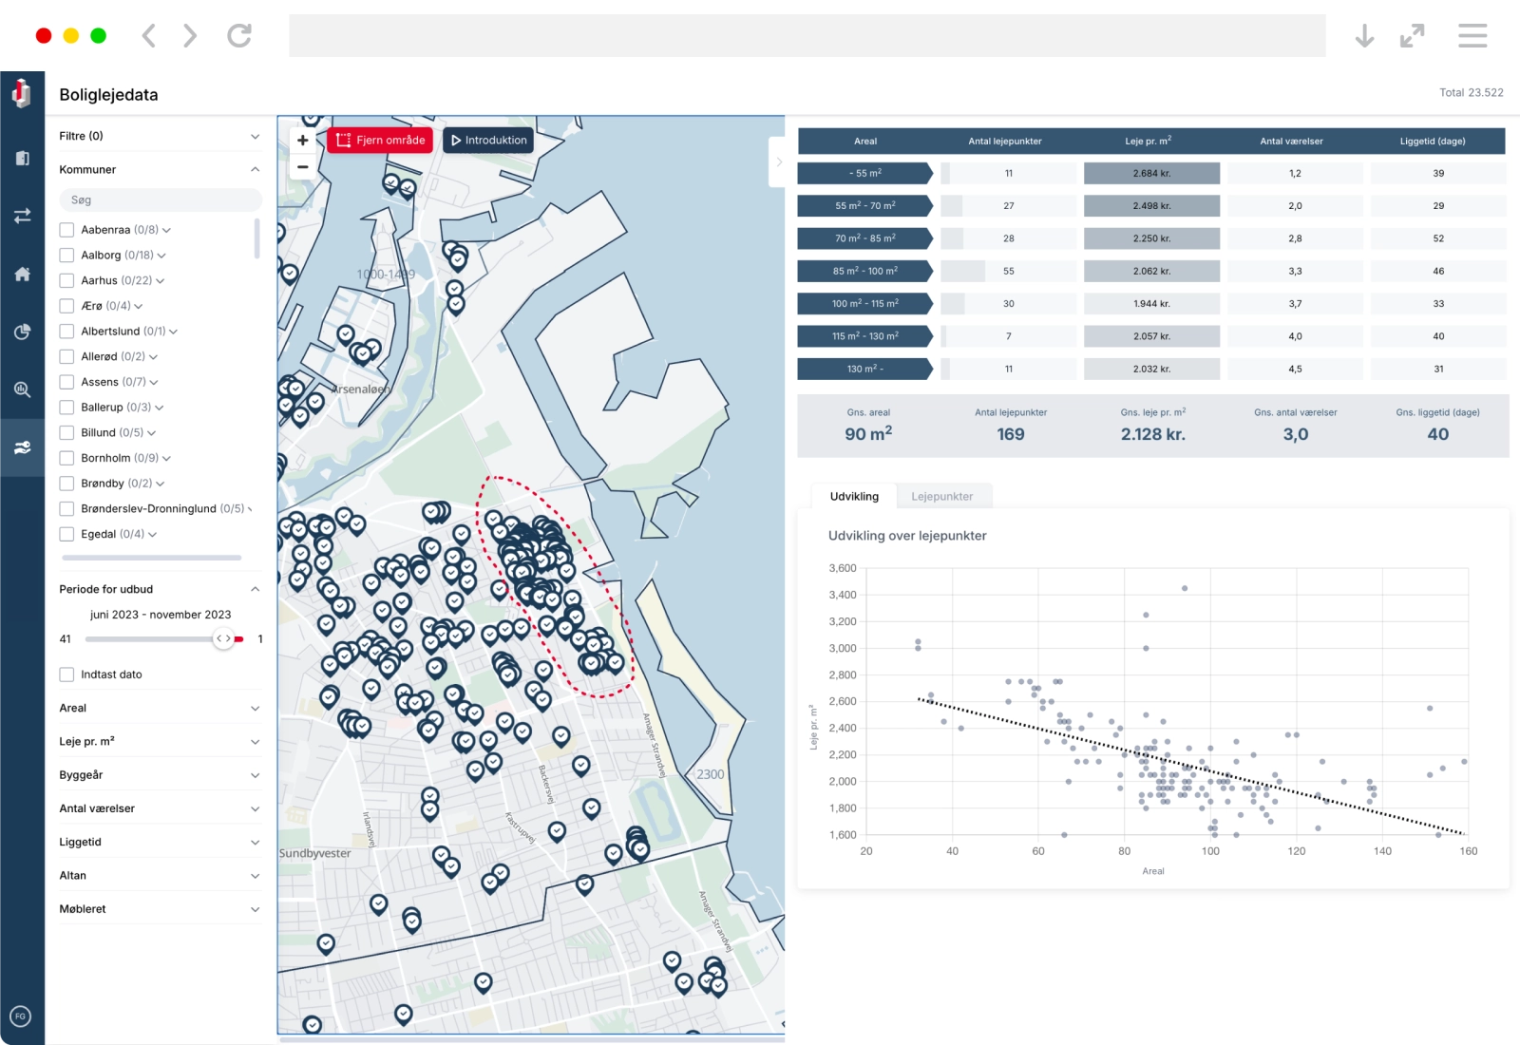The width and height of the screenshot is (1520, 1045).
Task: Zoom out on the map
Action: pyautogui.click(x=302, y=166)
